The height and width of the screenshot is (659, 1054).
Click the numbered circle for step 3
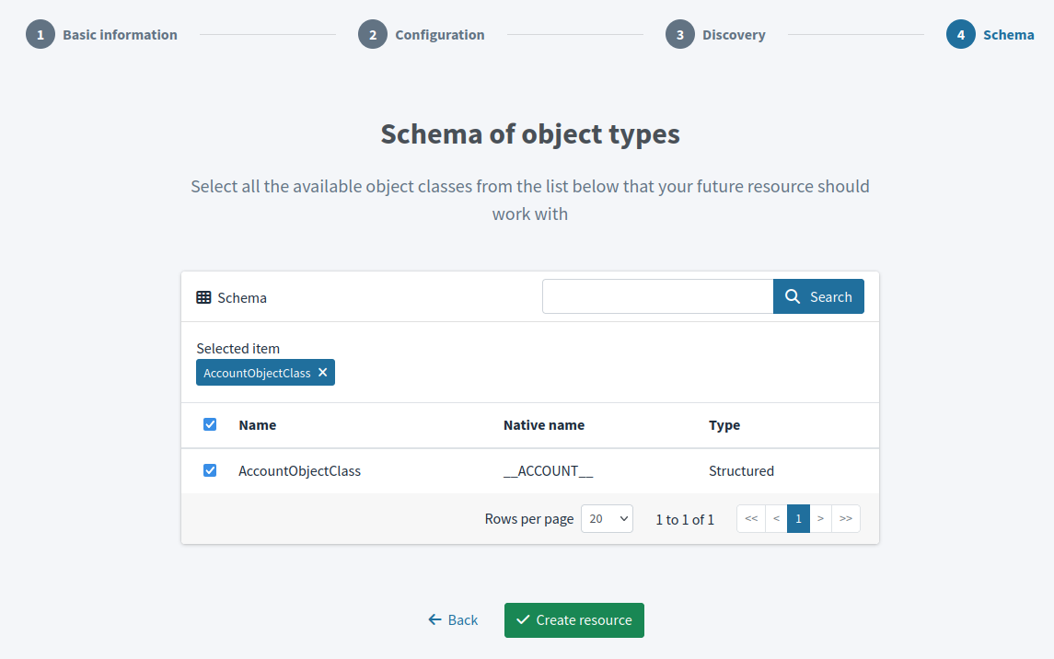tap(678, 34)
